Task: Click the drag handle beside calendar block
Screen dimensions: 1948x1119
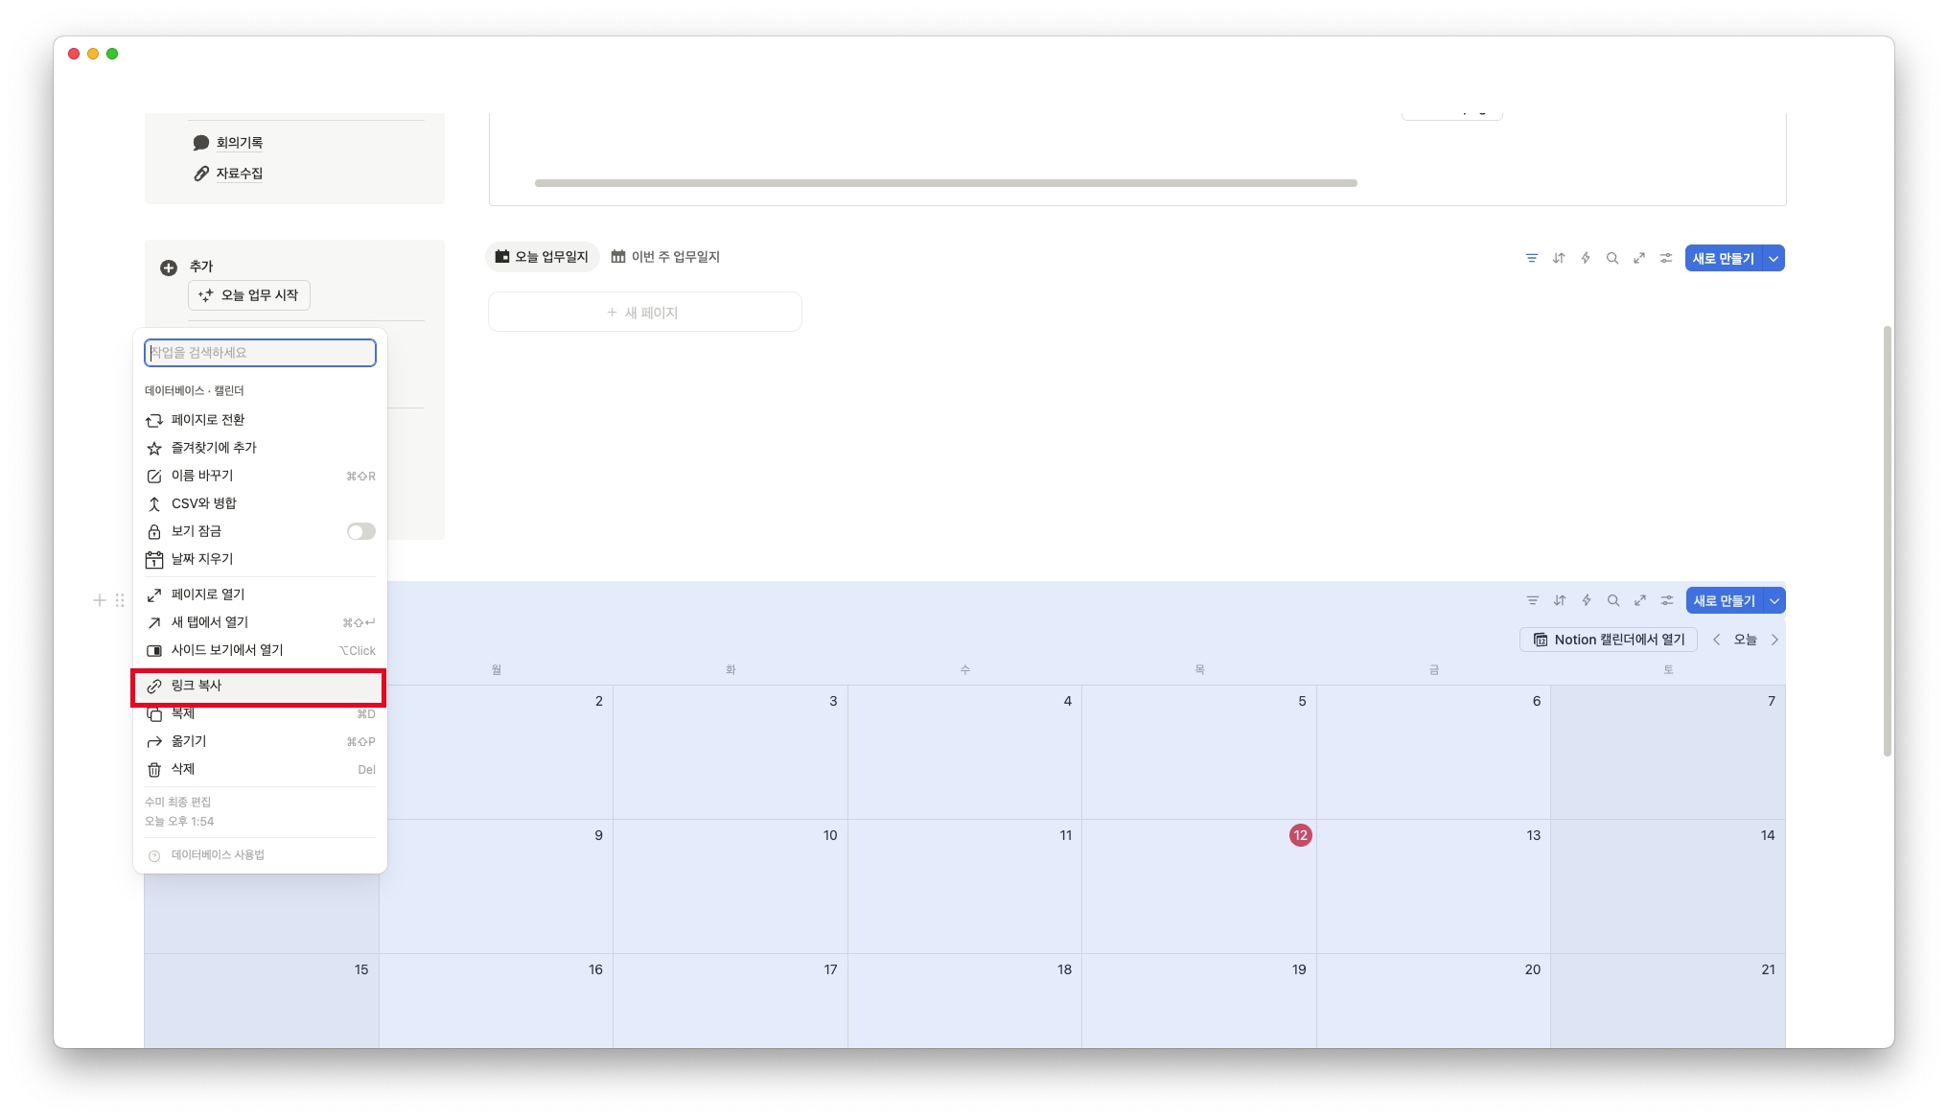Action: 120,600
